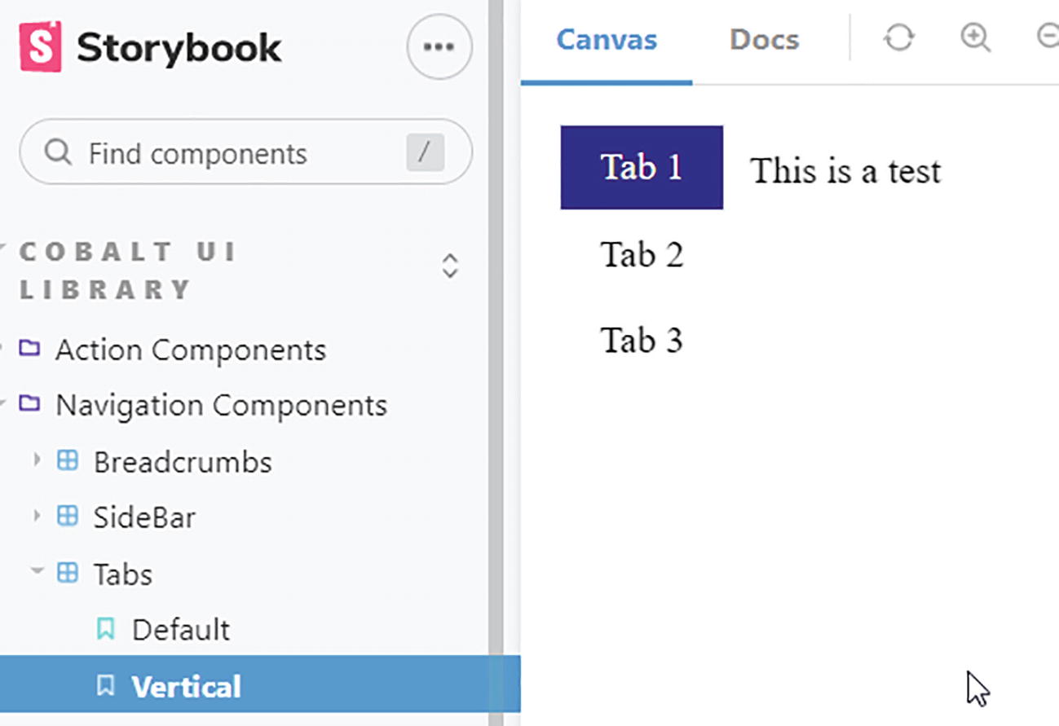Click the Storybook logo icon
The width and height of the screenshot is (1059, 726).
pyautogui.click(x=40, y=47)
